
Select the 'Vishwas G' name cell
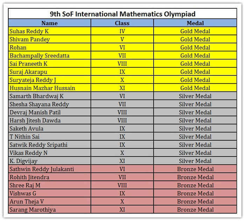pos(23,193)
